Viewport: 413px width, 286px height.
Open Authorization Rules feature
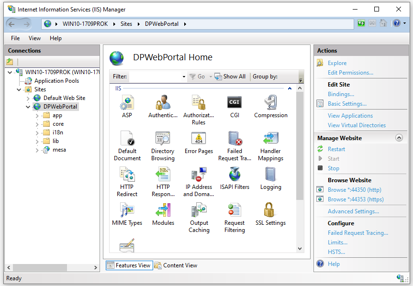tap(199, 110)
